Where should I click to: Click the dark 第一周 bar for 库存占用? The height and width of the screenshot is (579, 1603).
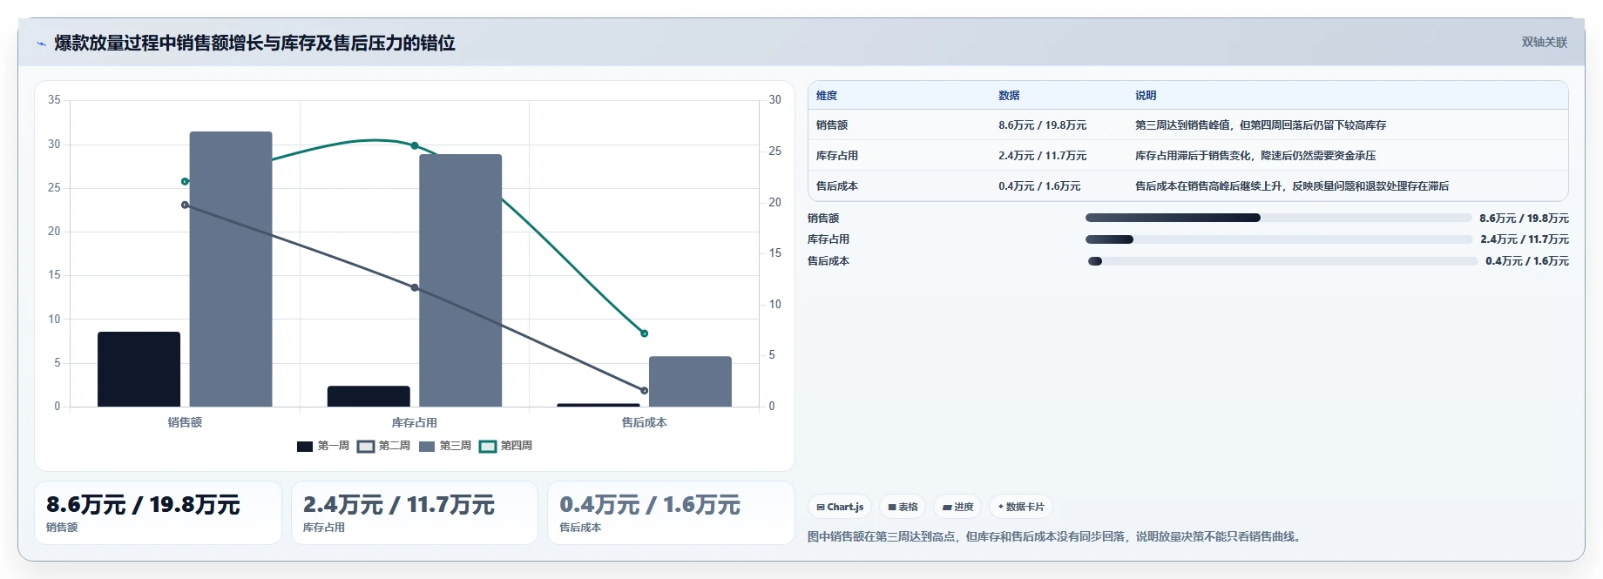(369, 396)
